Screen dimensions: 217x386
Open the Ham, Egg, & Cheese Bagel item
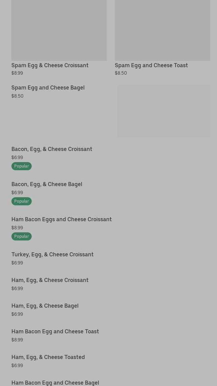pos(45,306)
